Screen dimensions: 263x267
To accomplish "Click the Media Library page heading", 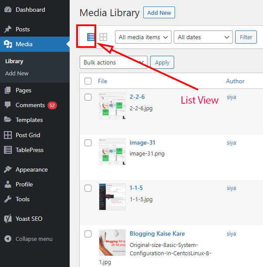I will click(109, 13).
